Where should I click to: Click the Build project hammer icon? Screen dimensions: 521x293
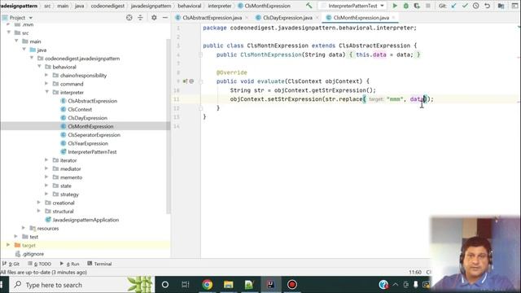[309, 6]
